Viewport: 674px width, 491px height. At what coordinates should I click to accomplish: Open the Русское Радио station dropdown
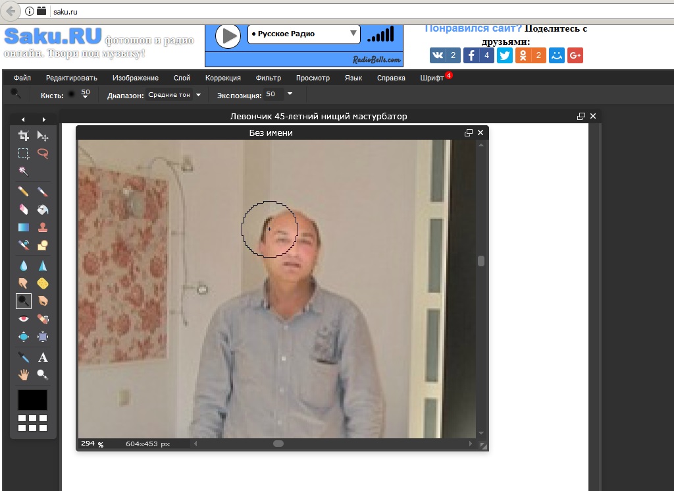(304, 34)
